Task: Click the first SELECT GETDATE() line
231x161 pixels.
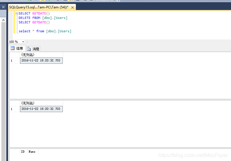Action: point(34,13)
